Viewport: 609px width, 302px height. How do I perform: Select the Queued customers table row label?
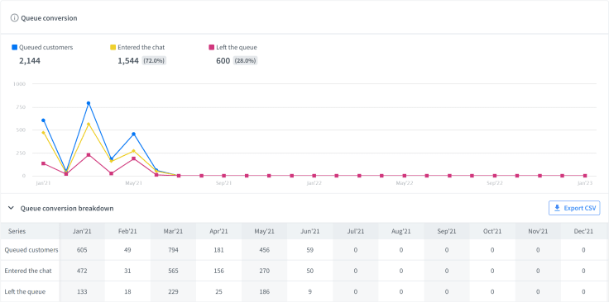[x=31, y=250]
